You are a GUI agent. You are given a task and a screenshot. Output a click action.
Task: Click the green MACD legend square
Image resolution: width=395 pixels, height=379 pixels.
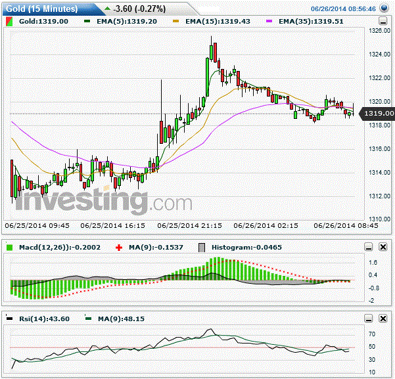tap(9, 247)
